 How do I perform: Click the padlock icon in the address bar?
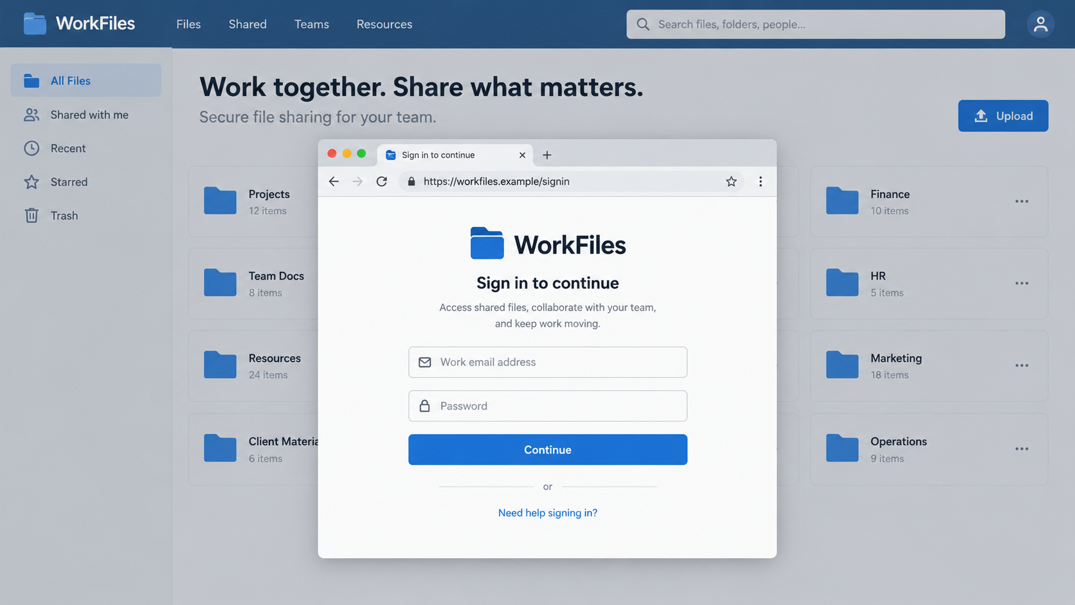click(411, 181)
